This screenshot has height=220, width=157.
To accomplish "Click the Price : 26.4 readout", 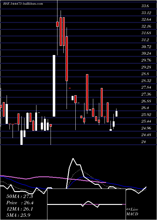I will pos(20,203).
